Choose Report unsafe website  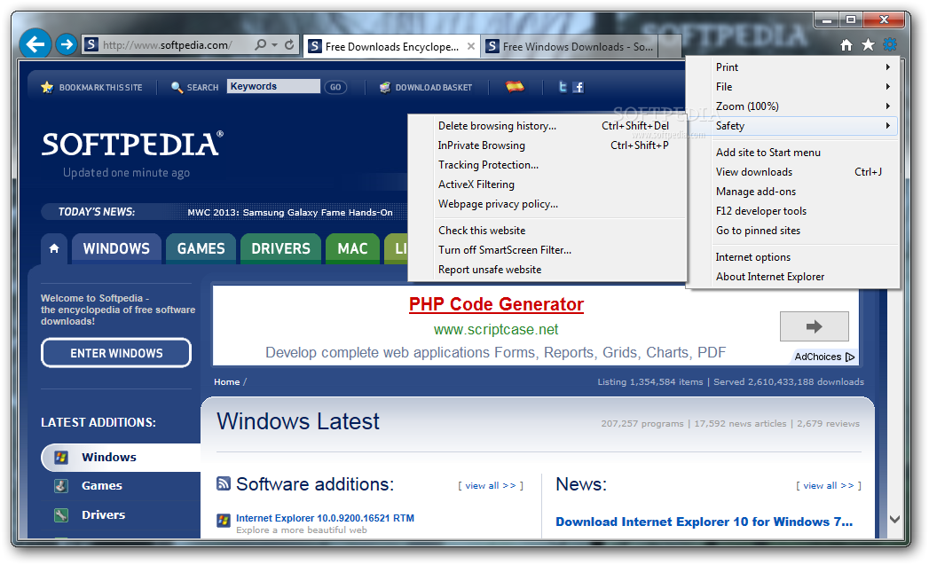pyautogui.click(x=547, y=270)
